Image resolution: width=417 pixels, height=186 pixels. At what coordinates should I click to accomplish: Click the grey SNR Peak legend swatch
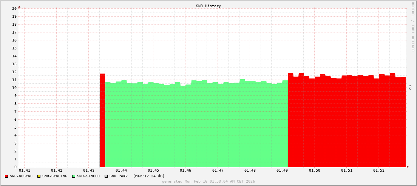pyautogui.click(x=106, y=176)
